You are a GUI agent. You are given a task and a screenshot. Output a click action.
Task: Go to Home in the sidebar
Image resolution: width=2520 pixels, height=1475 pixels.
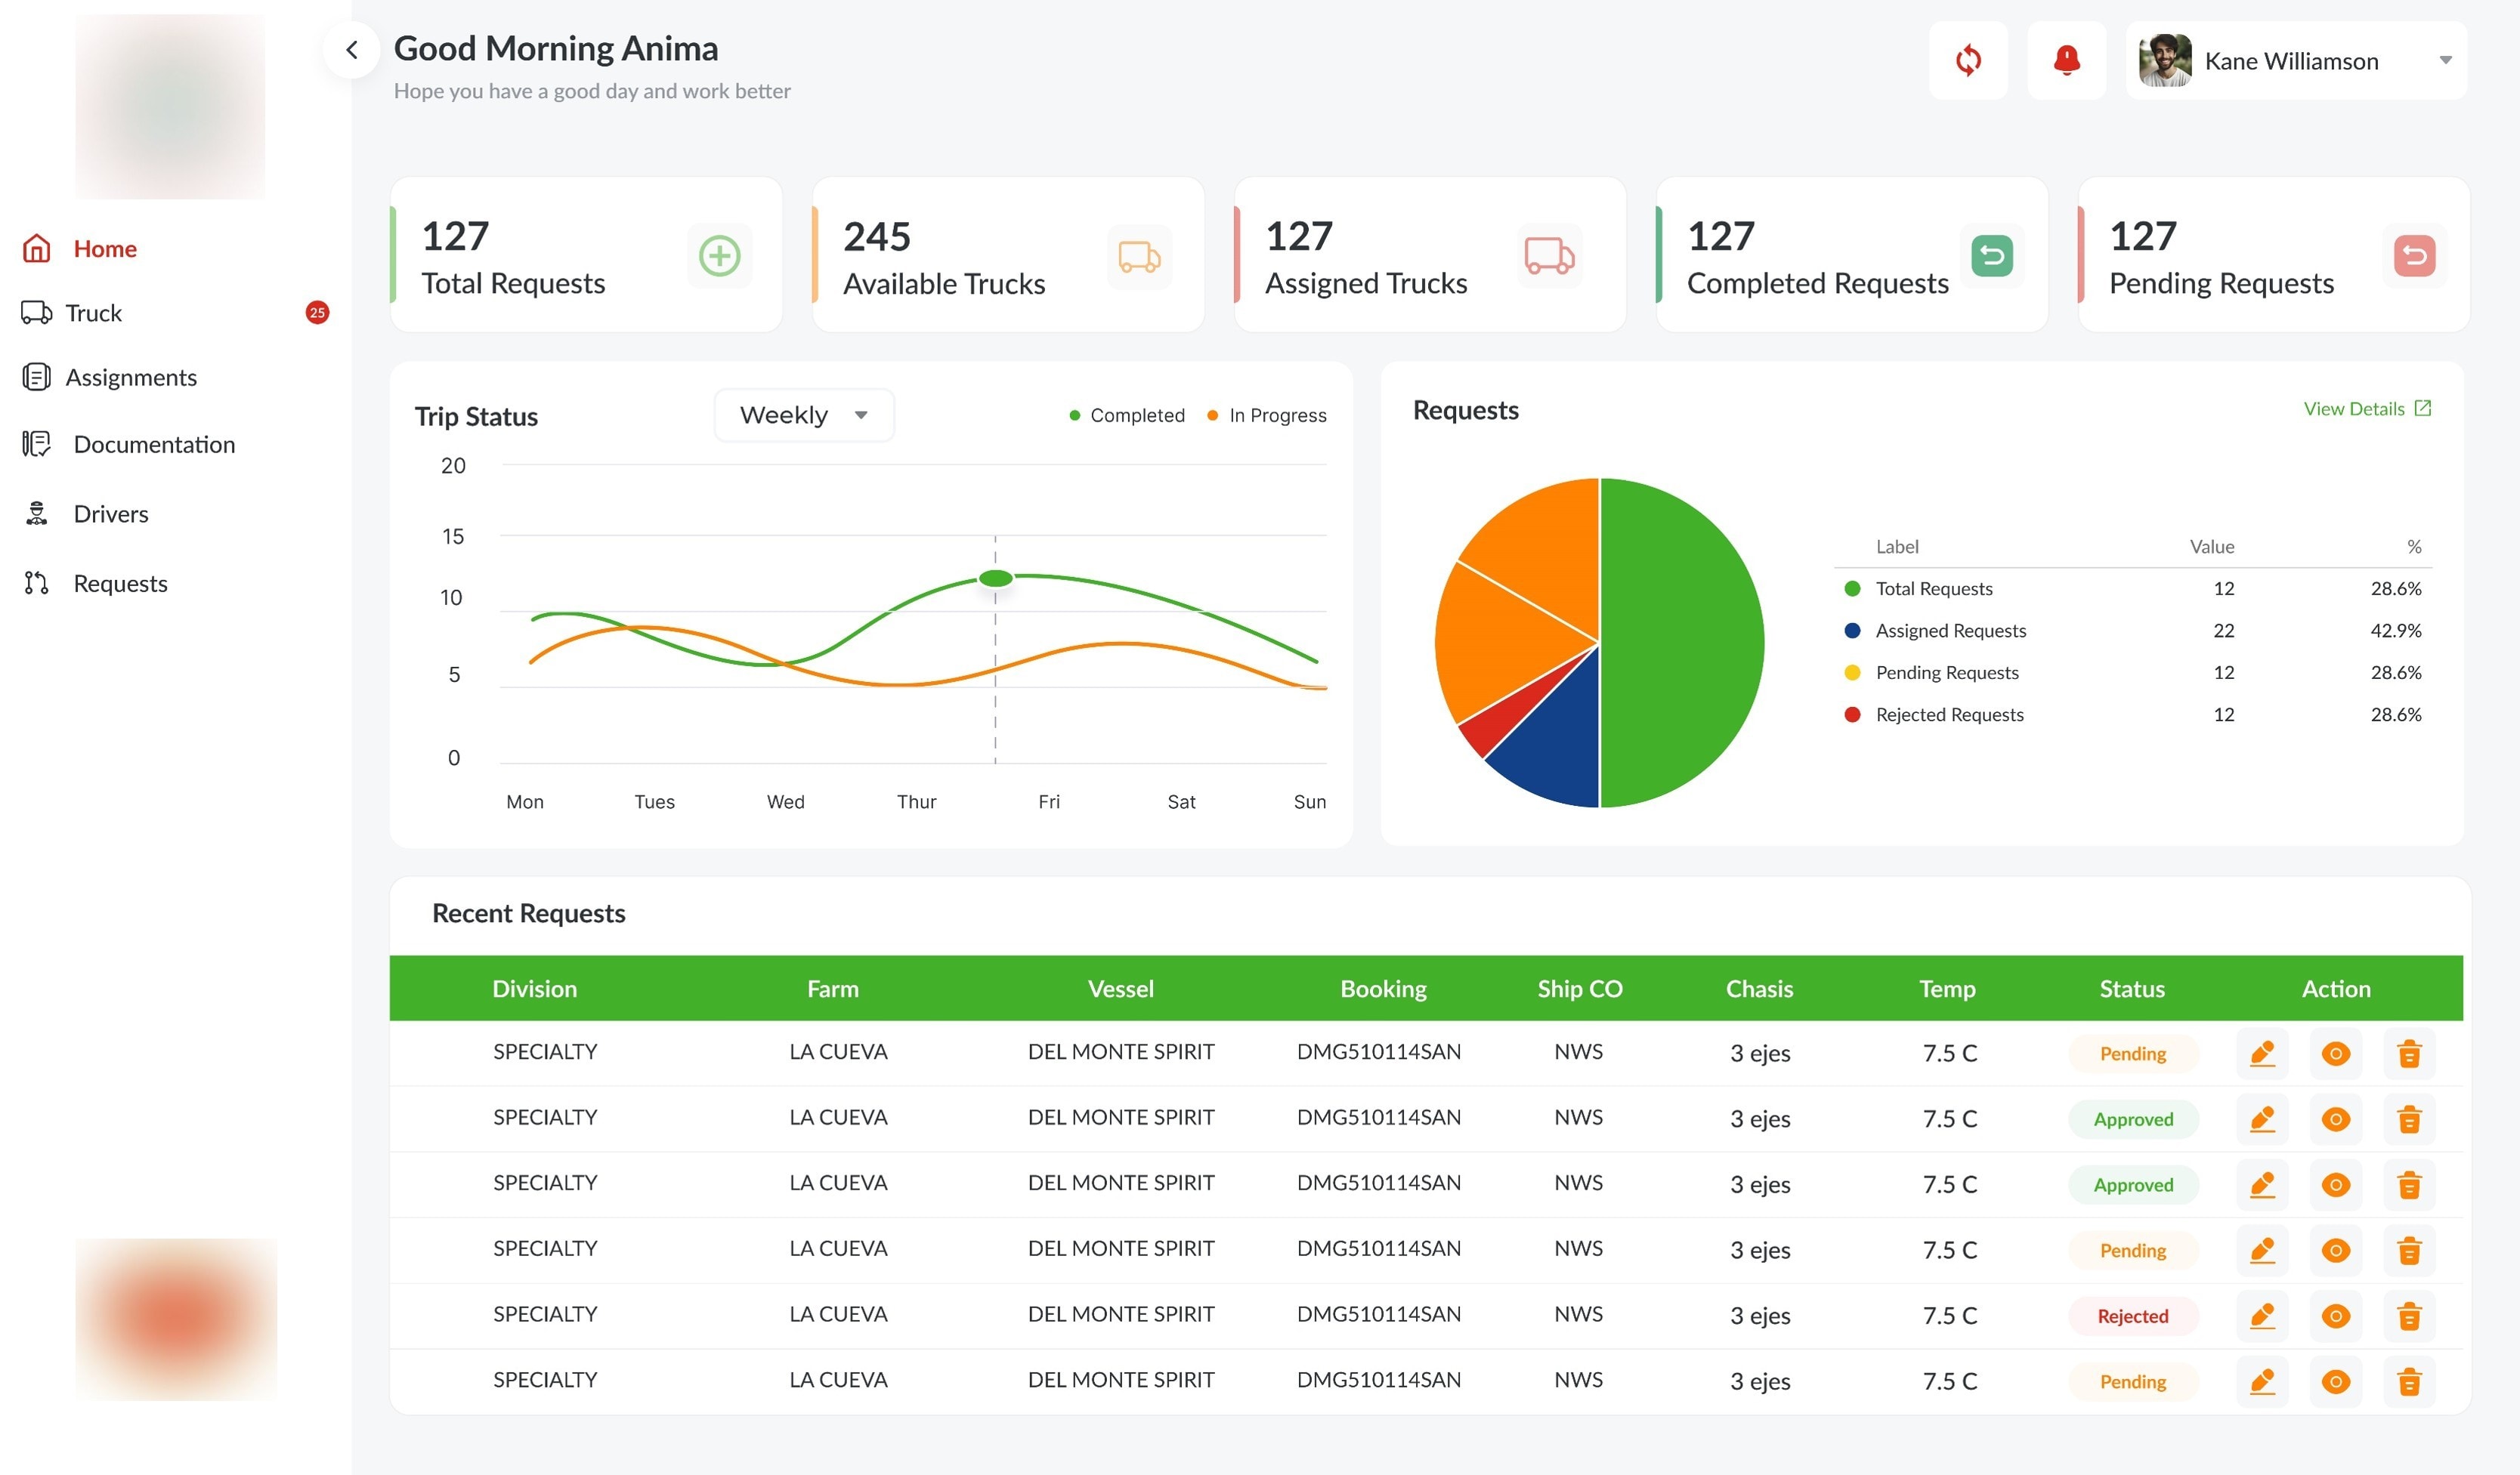pos(80,248)
